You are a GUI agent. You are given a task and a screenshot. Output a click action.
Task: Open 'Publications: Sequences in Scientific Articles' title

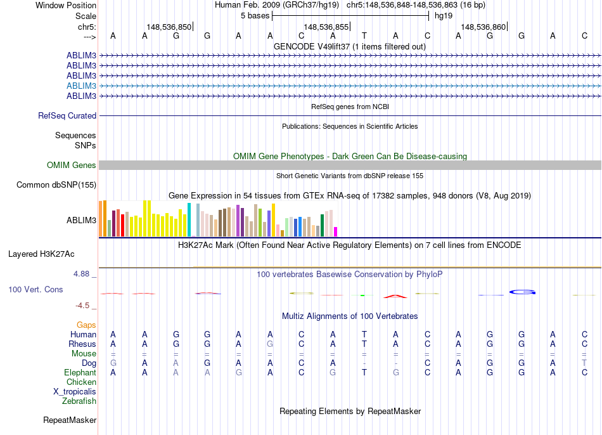[350, 126]
